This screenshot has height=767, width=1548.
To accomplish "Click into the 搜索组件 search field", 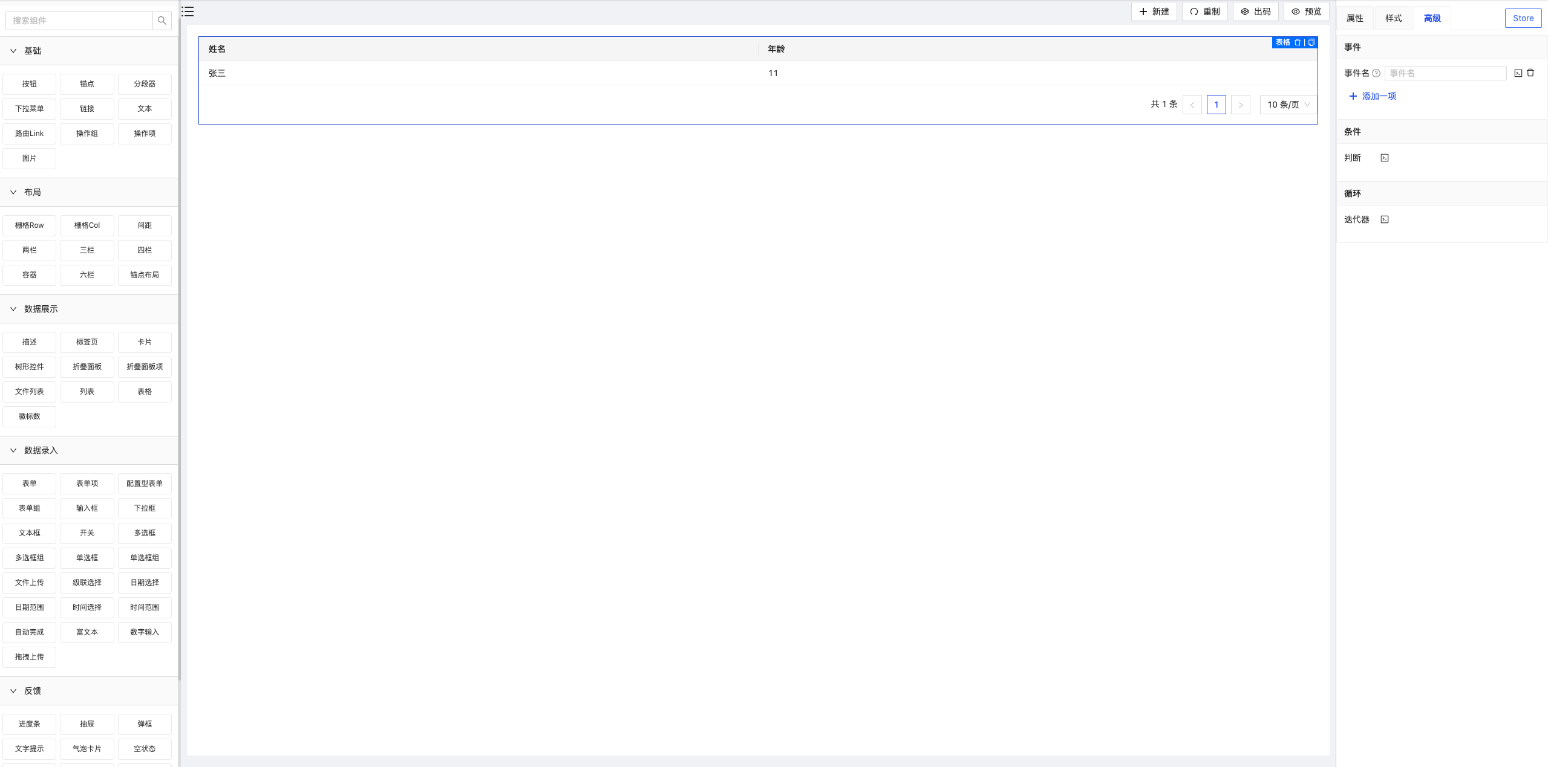I will [x=79, y=21].
